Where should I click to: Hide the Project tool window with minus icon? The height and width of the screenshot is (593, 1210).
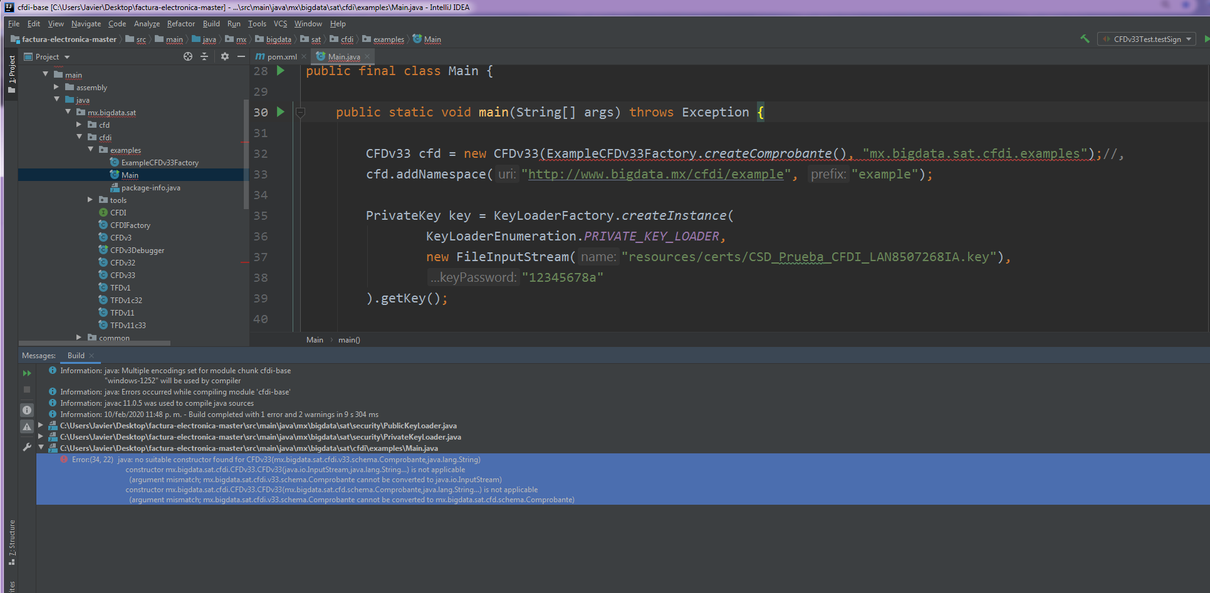point(241,56)
